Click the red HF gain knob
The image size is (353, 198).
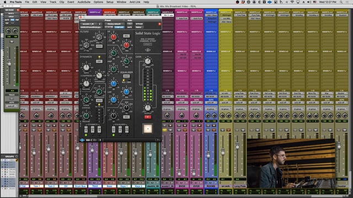(114, 37)
